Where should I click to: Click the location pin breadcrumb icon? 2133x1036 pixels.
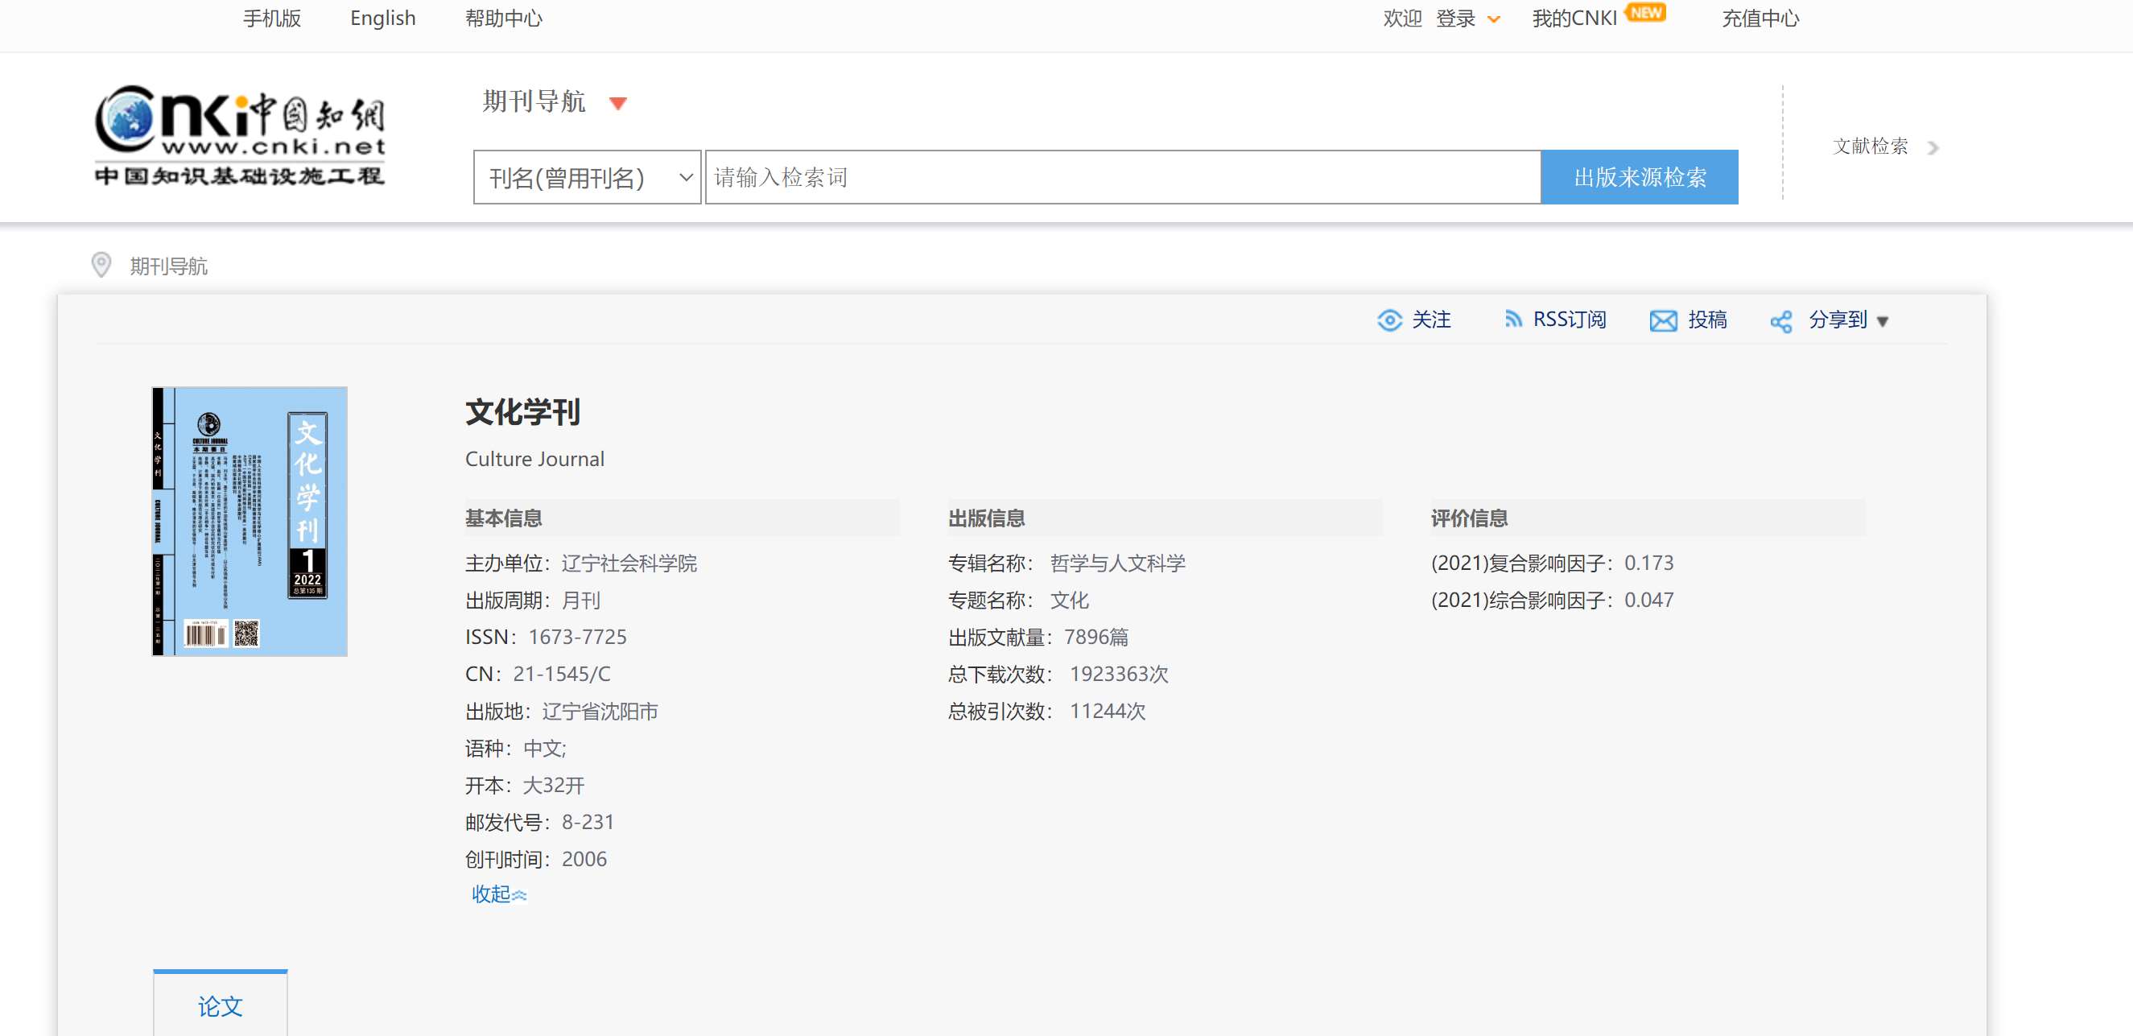(101, 265)
